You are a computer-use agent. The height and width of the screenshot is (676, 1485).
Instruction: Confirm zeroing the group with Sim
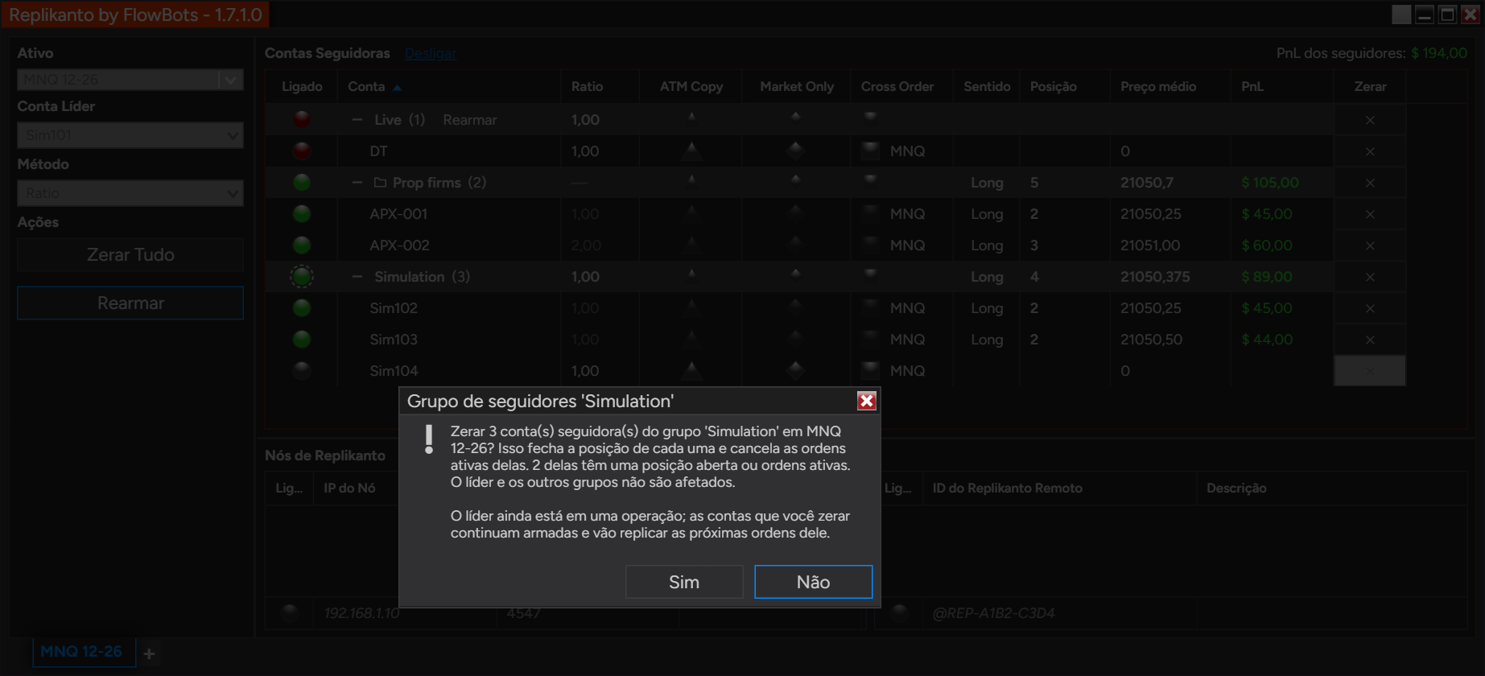click(684, 582)
